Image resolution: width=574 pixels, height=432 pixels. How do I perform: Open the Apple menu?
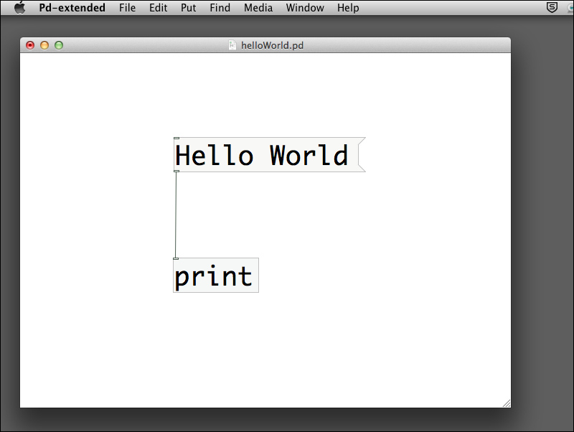pos(20,7)
